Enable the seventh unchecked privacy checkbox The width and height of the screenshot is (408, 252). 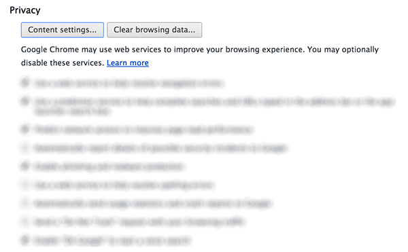pyautogui.click(x=25, y=203)
